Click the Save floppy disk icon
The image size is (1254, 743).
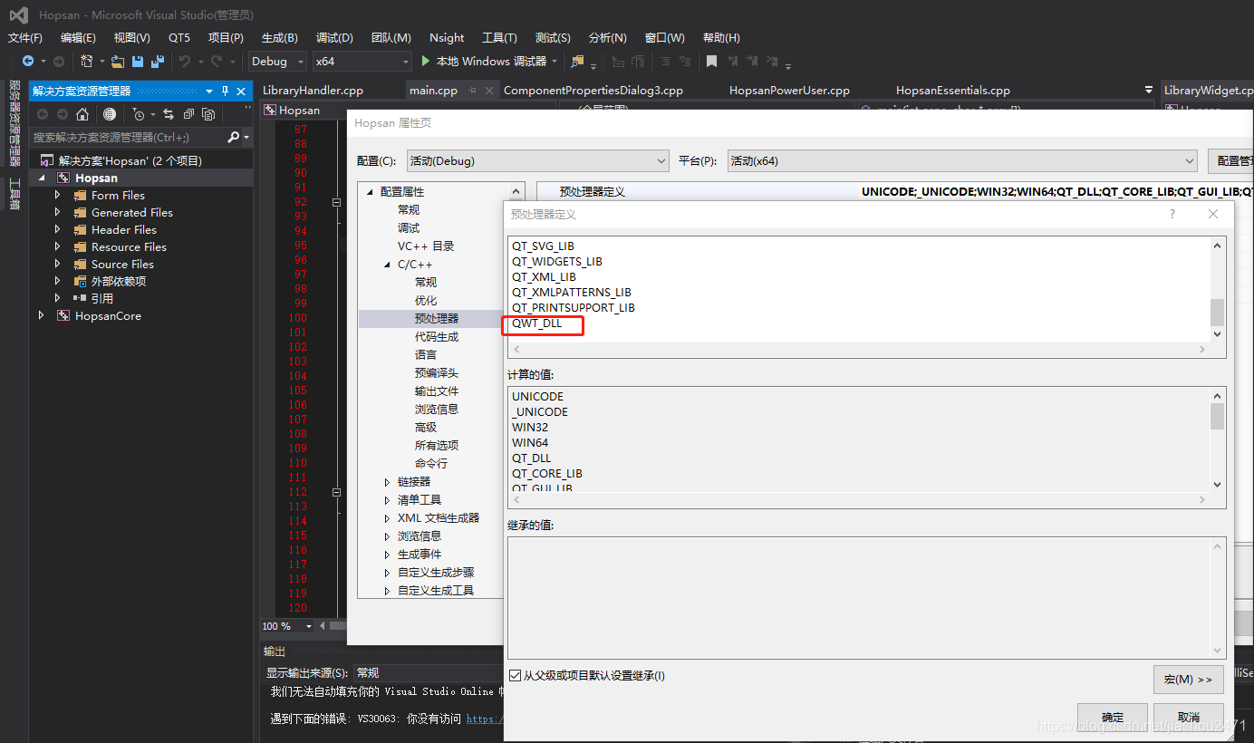(138, 62)
